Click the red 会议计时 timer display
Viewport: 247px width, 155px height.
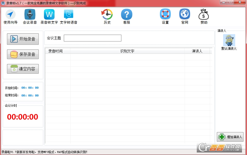(23, 117)
